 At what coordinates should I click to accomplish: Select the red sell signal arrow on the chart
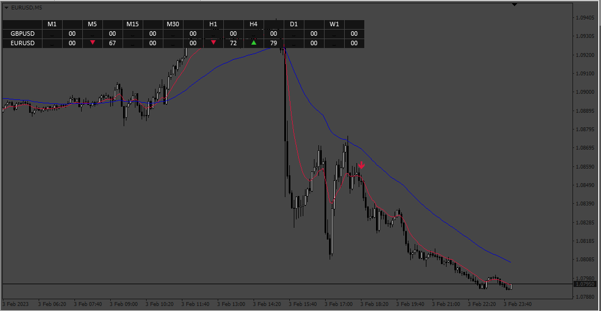tap(361, 165)
